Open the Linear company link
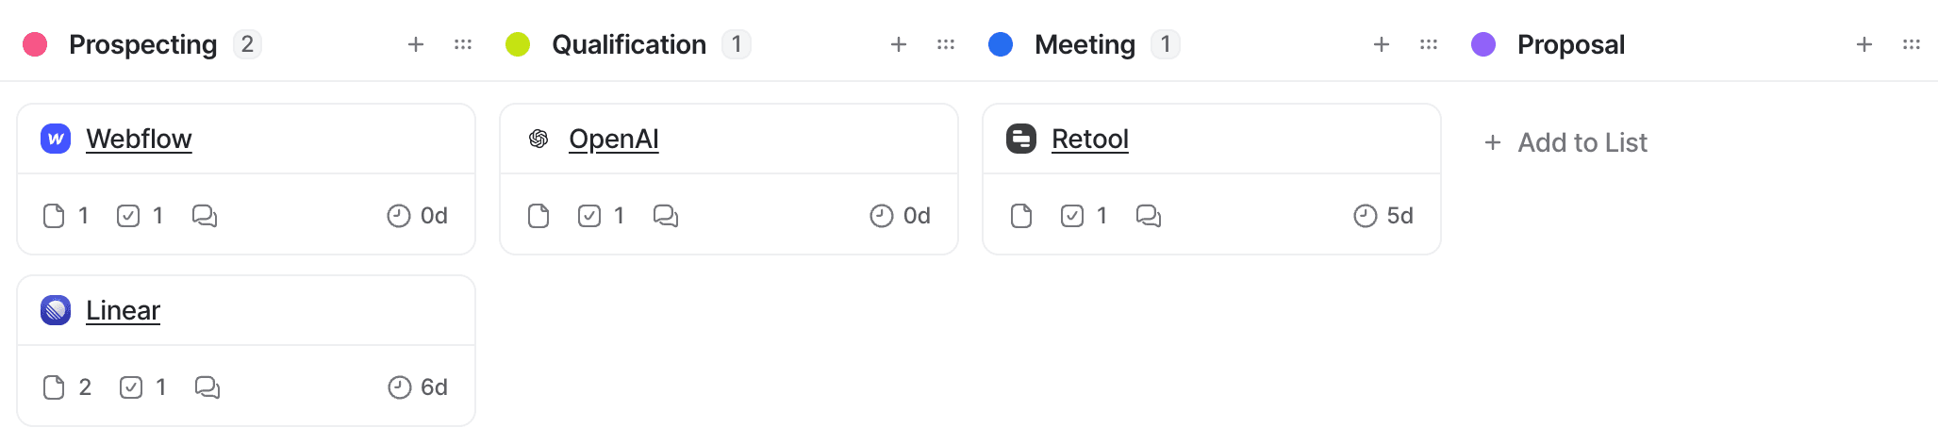The height and width of the screenshot is (444, 1938). pos(123,310)
